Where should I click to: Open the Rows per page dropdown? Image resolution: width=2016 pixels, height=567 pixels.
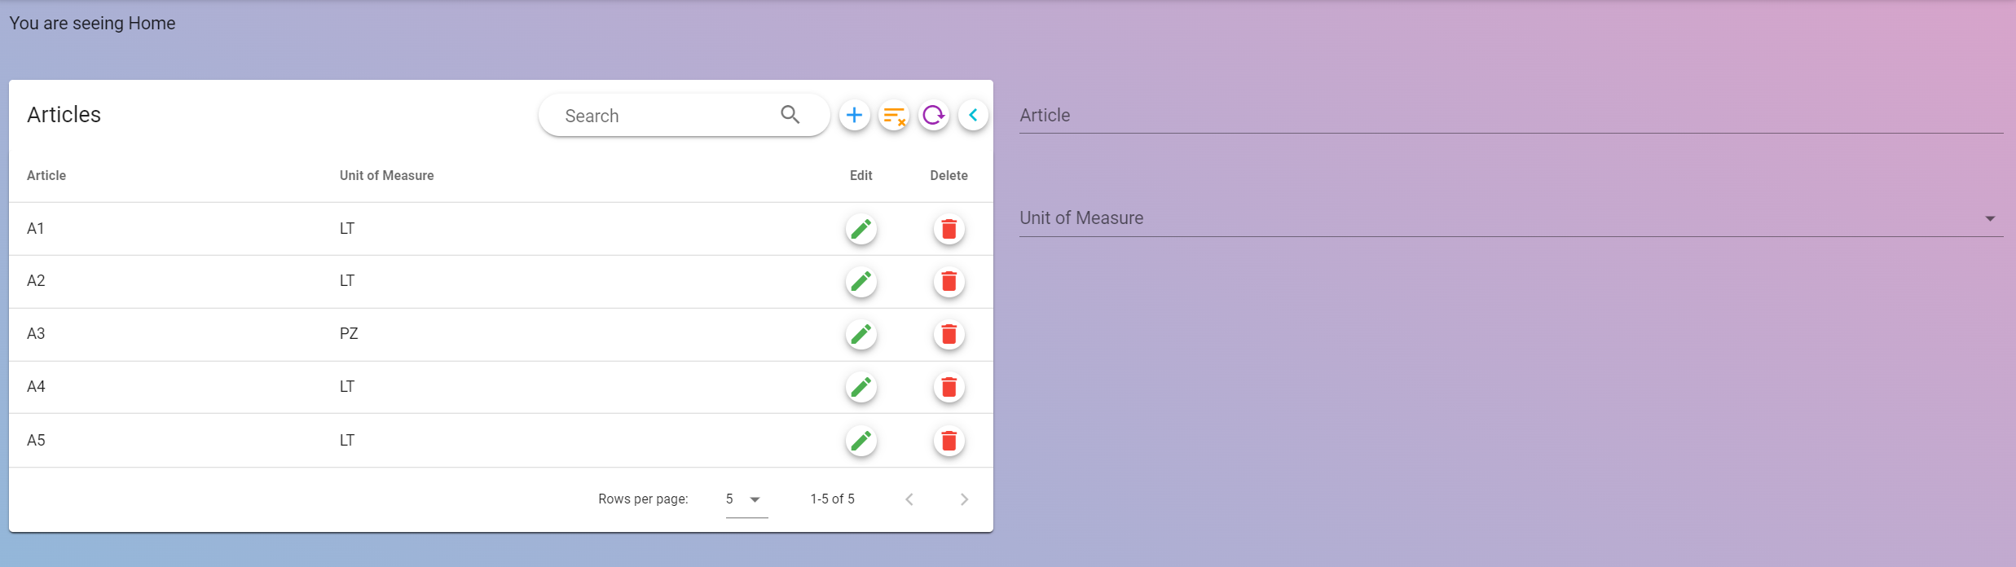[746, 499]
